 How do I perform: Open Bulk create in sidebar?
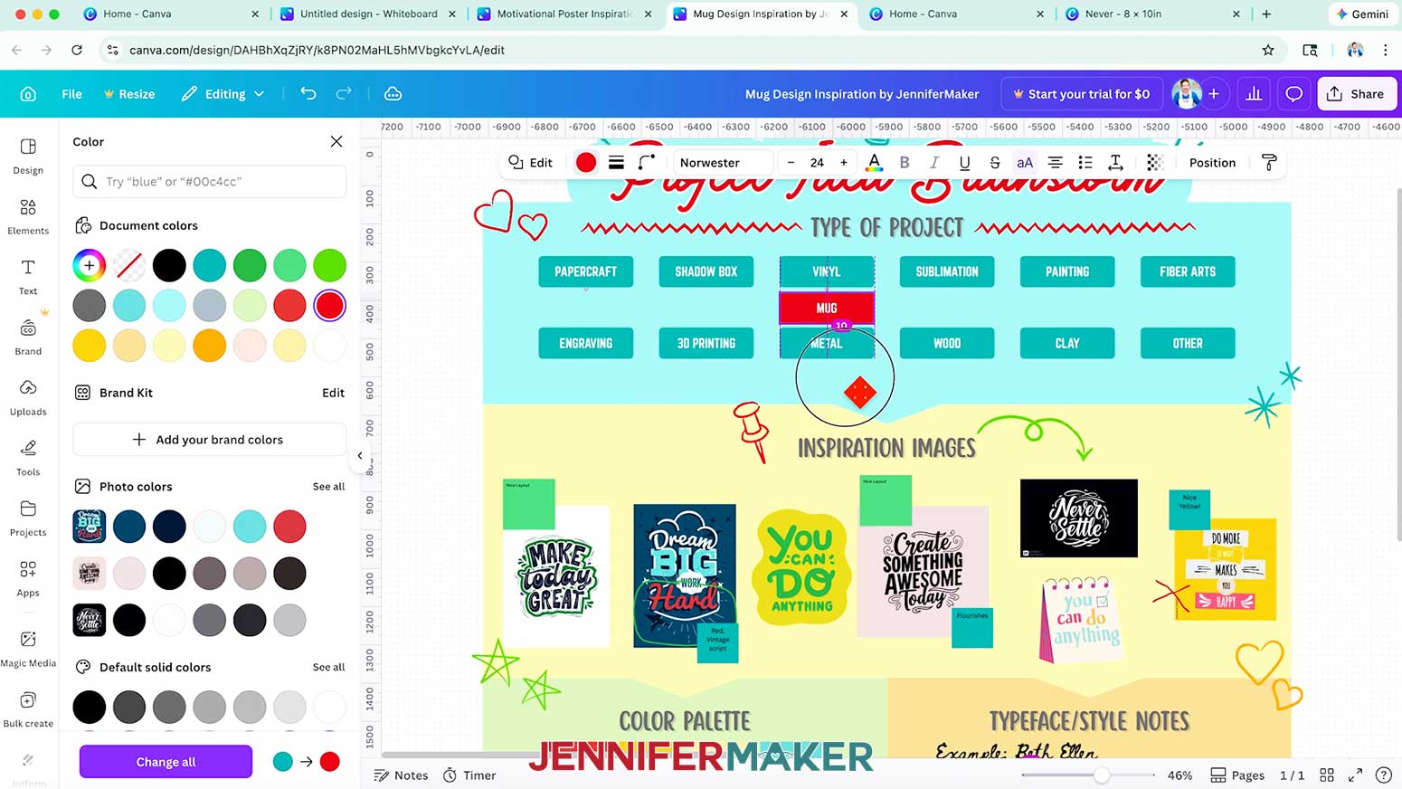tap(28, 709)
